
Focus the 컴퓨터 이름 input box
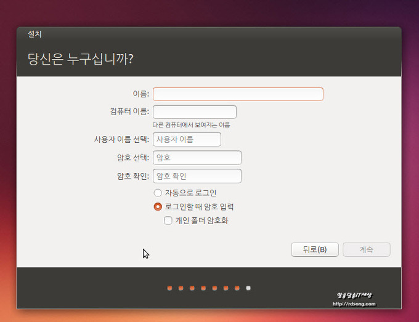195,112
